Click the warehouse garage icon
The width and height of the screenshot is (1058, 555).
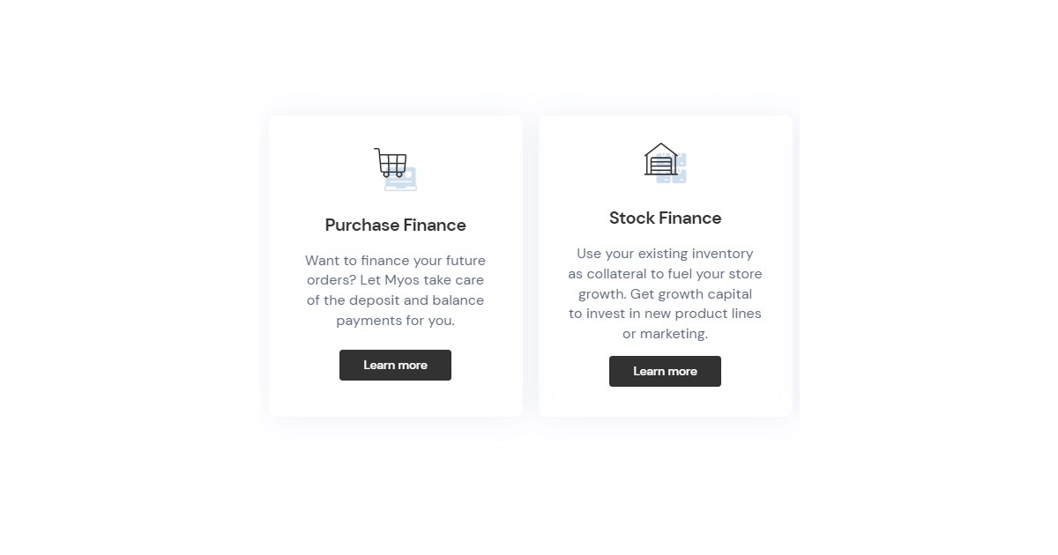[x=660, y=159]
